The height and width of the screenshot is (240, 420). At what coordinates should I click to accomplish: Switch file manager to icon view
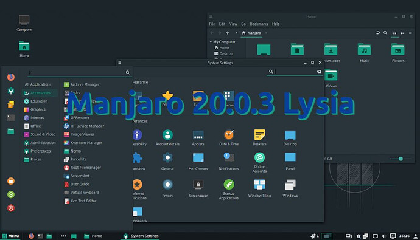coord(394,33)
